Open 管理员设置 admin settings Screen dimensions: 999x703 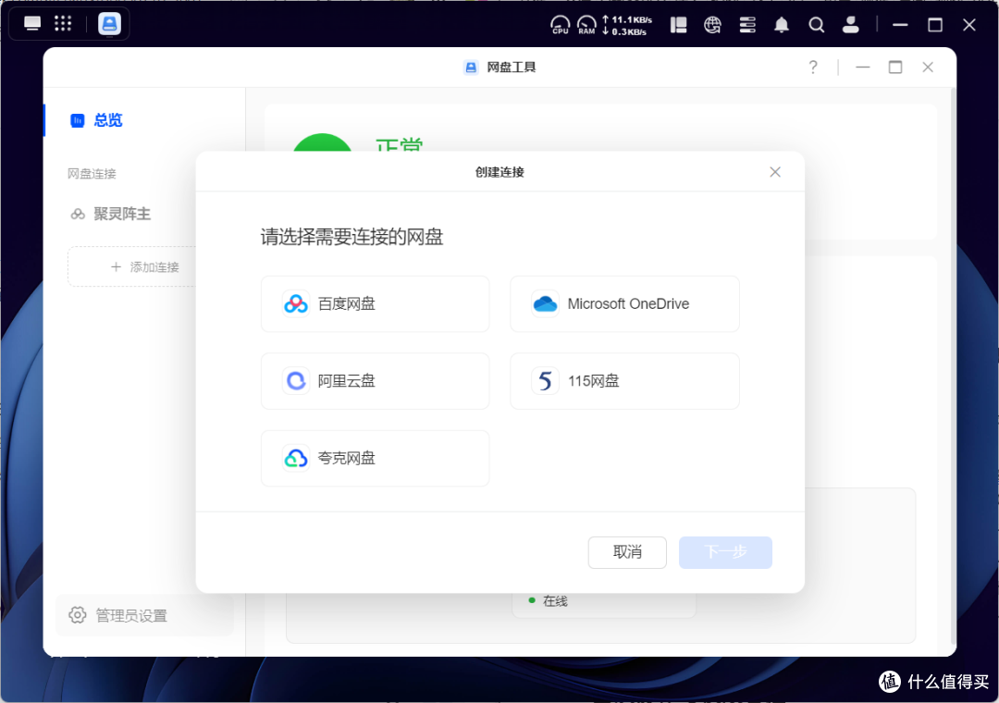pyautogui.click(x=144, y=615)
